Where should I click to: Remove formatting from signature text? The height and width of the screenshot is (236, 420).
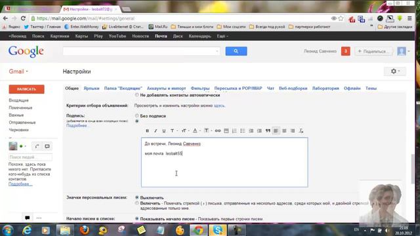(x=301, y=131)
